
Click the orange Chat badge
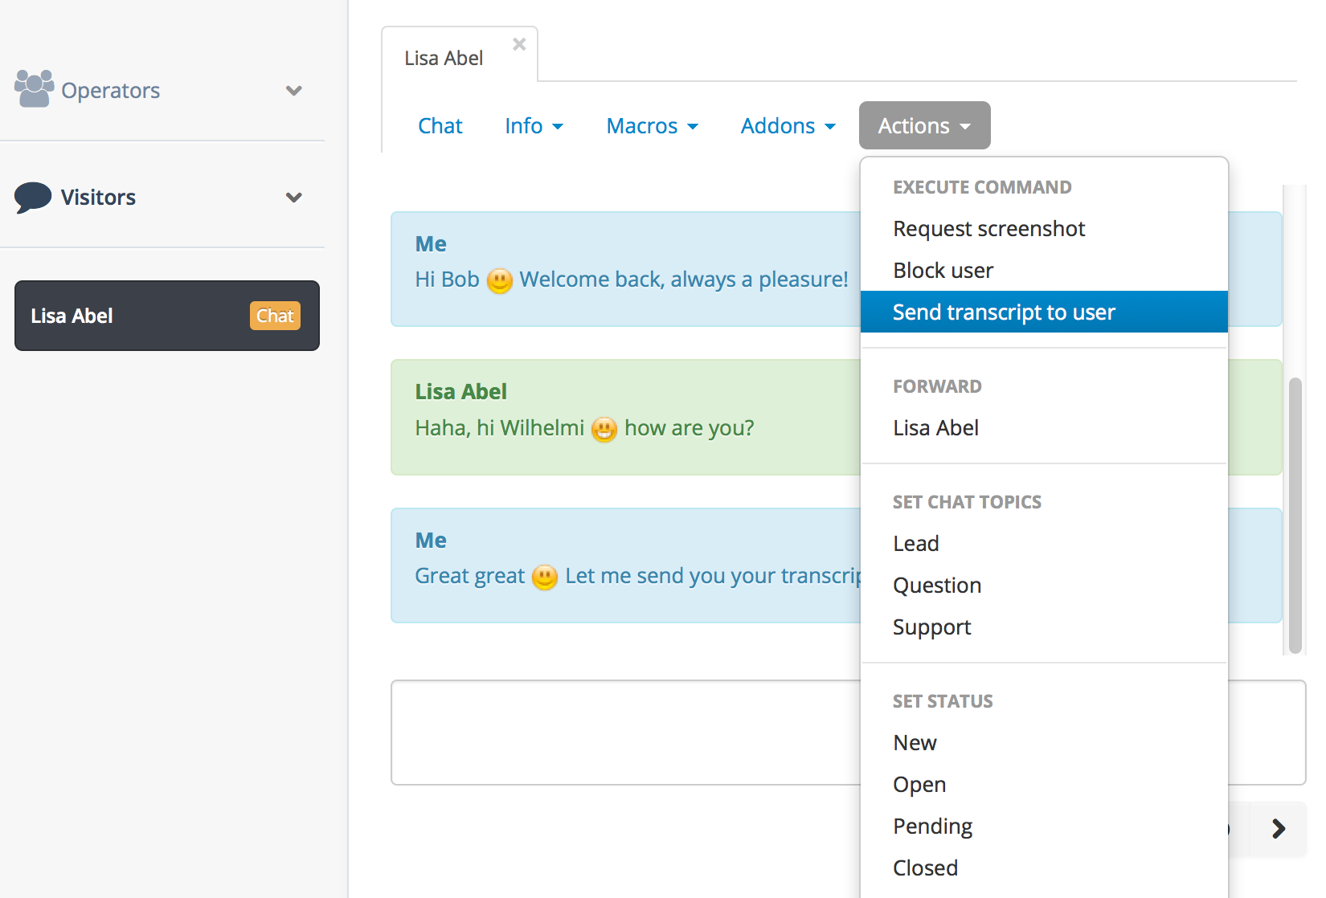coord(275,316)
